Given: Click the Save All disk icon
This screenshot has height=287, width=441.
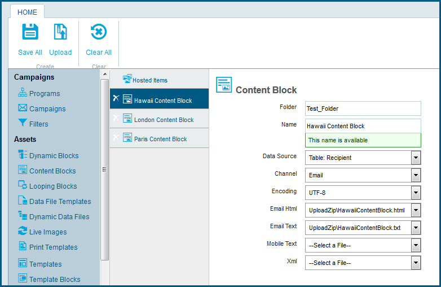Looking at the screenshot, I should pyautogui.click(x=30, y=32).
